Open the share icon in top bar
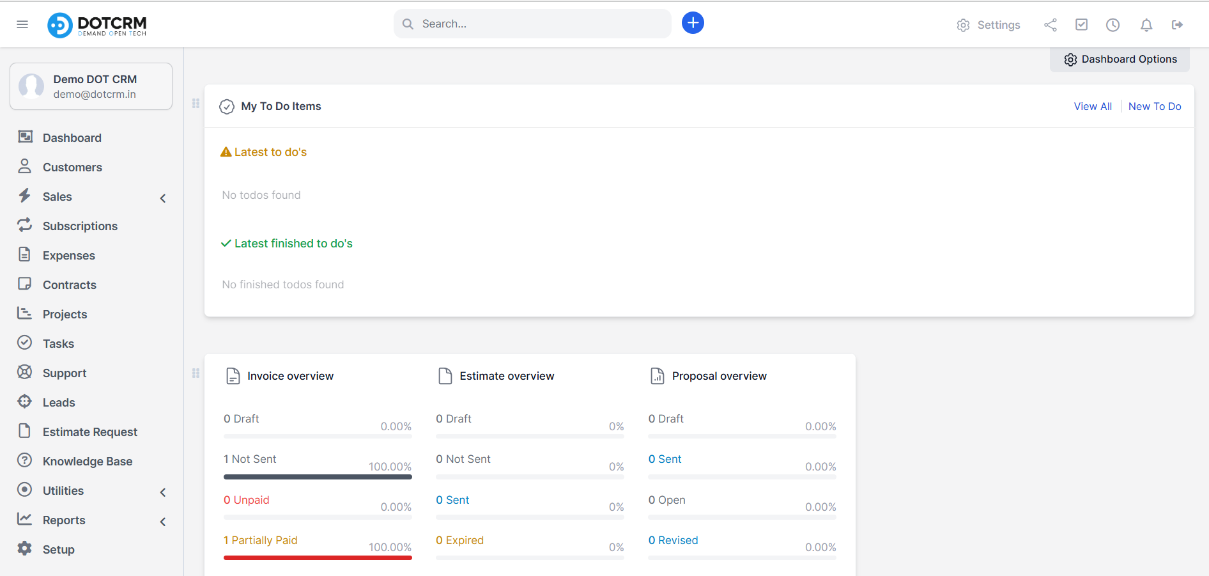Image resolution: width=1209 pixels, height=576 pixels. click(1050, 25)
